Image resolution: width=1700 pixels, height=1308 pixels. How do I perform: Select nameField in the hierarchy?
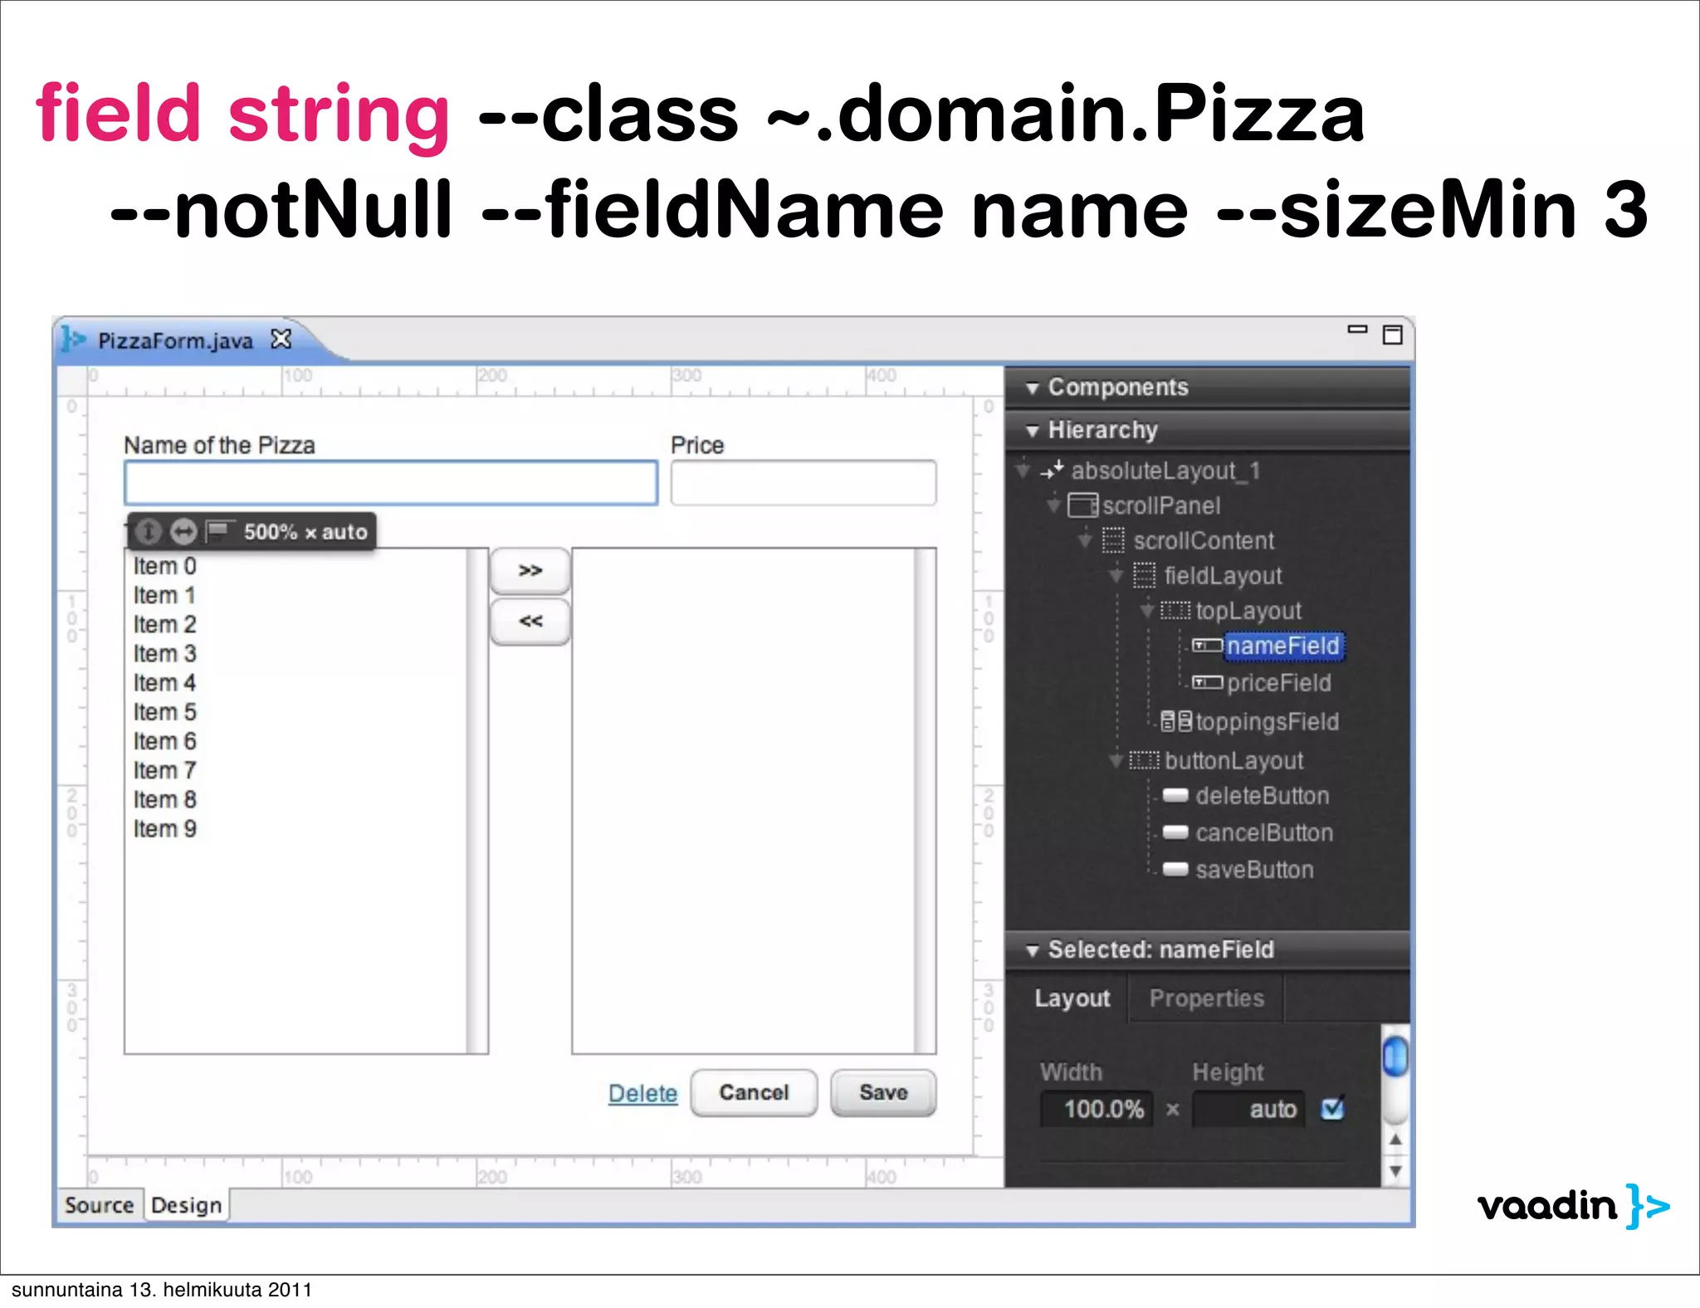1282,646
